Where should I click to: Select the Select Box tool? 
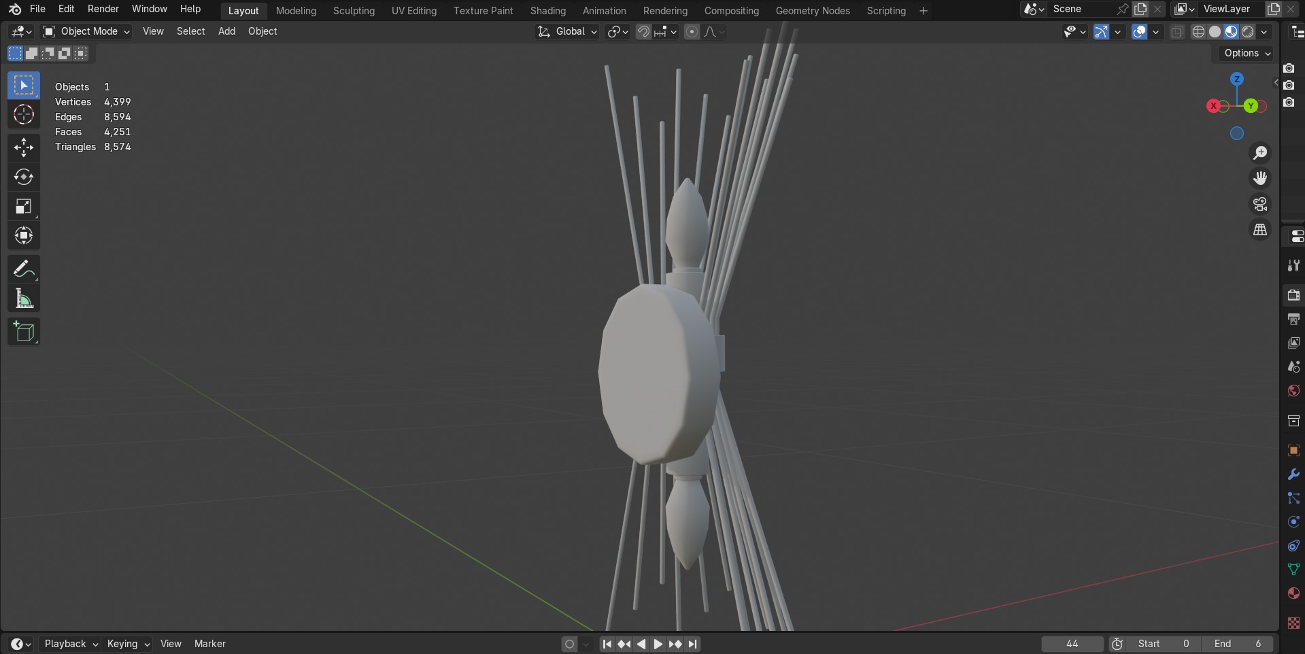tap(24, 86)
